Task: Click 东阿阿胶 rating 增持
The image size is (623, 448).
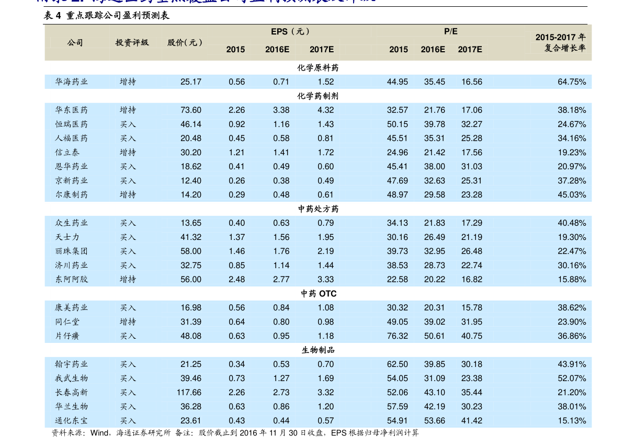Action: (128, 280)
